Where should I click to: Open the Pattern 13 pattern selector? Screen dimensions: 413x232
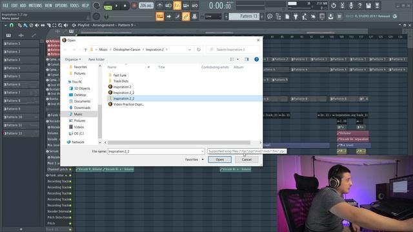tap(244, 16)
